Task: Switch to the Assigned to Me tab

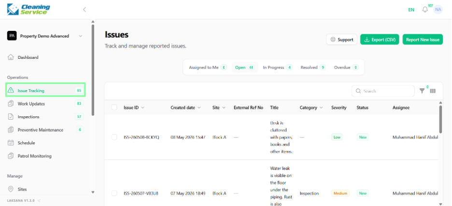Action: (x=208, y=68)
